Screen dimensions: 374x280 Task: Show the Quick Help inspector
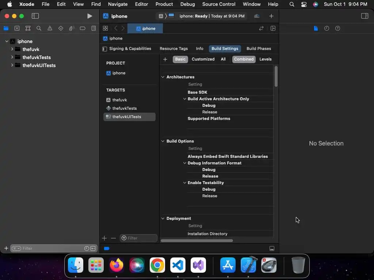pos(337,28)
